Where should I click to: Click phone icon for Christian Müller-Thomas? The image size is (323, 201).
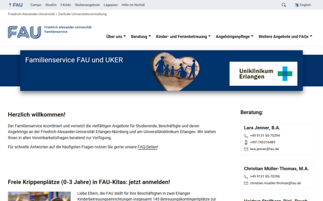point(246,176)
